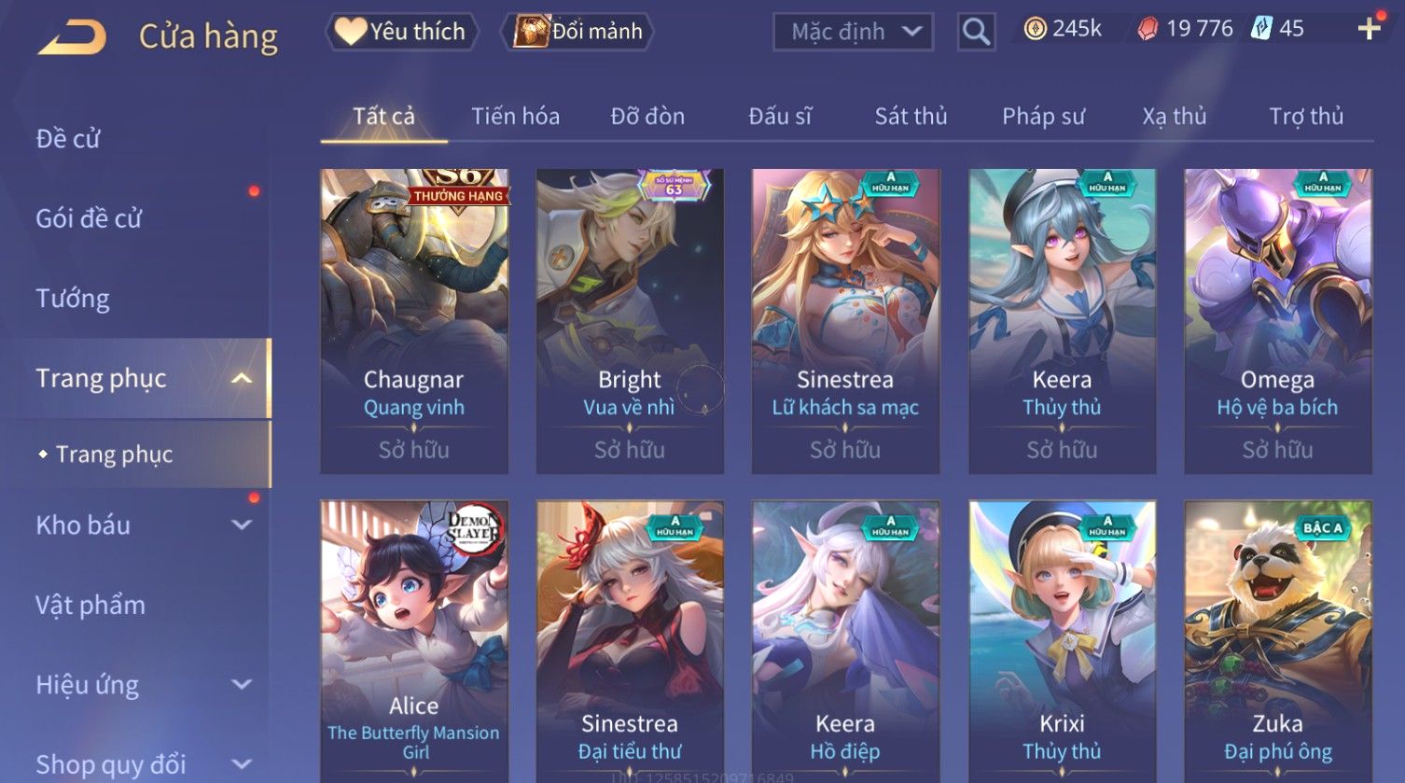1405x783 pixels.
Task: Click the heart icon on Yêu thích
Action: pyautogui.click(x=350, y=31)
